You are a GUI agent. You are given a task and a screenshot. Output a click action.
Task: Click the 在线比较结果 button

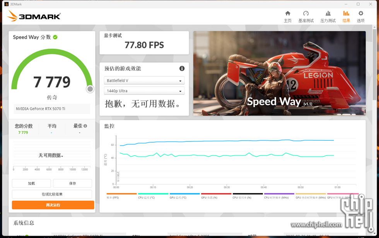52,194
